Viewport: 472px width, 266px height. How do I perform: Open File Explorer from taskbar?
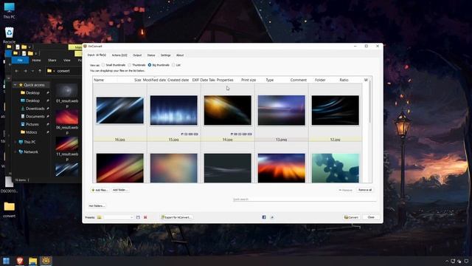32,261
